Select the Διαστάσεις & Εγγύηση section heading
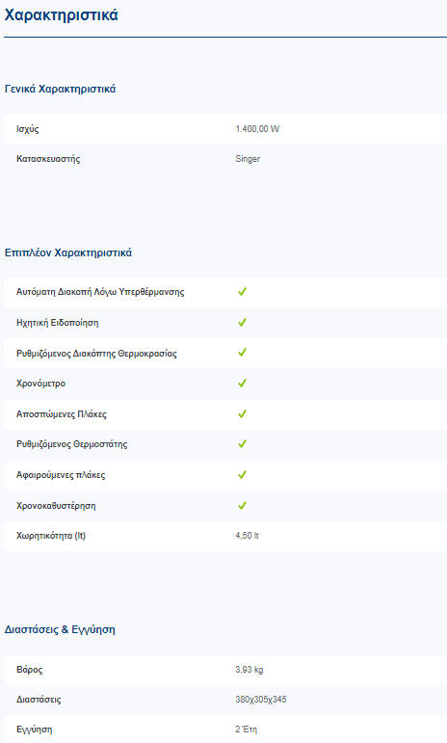Screen dimensions: 447x743 [x=60, y=629]
